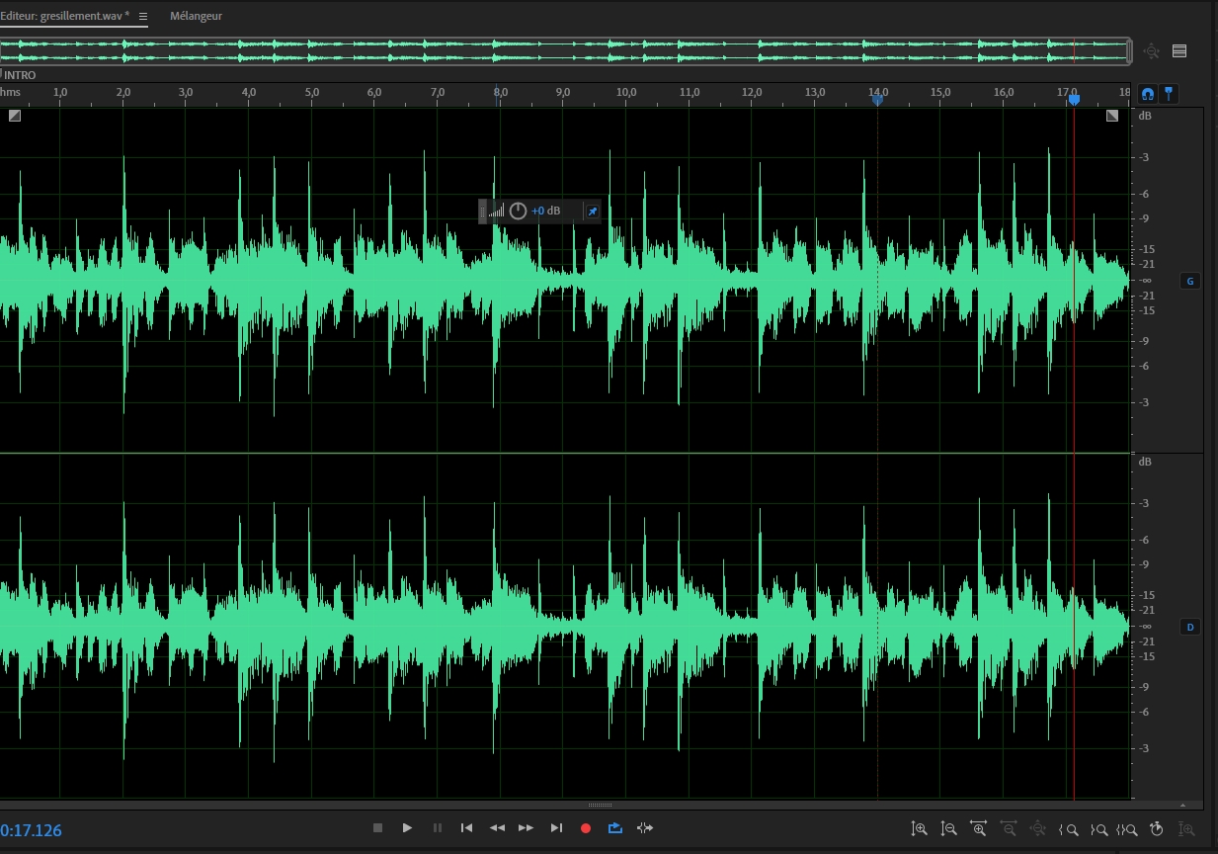Switch to the Mélangeur tab
This screenshot has height=854, width=1218.
(x=196, y=17)
